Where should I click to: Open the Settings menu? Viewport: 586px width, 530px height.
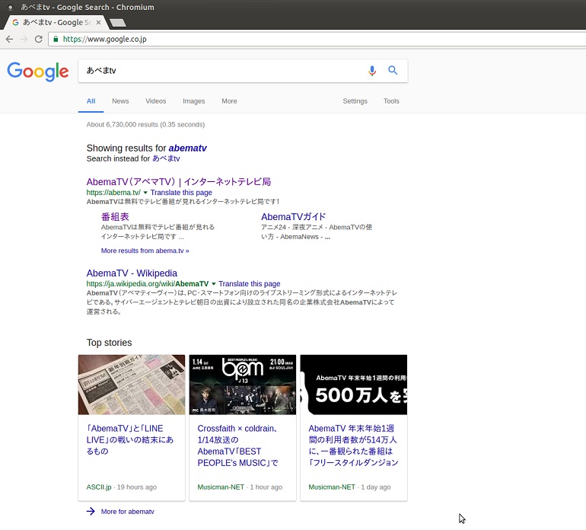click(x=355, y=101)
